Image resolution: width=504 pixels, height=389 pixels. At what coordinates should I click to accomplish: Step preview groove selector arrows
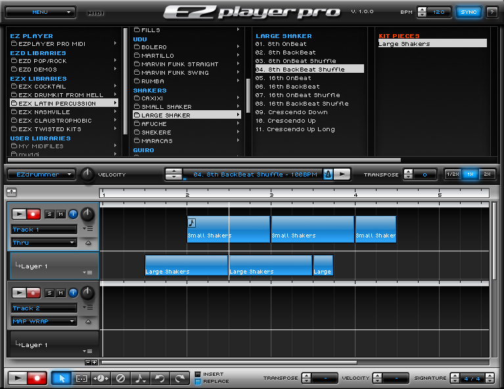coord(173,174)
